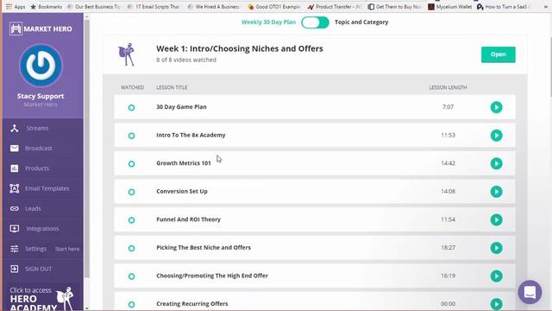Play the 30 Day Game Plan lesson
The height and width of the screenshot is (311, 552).
click(x=497, y=107)
